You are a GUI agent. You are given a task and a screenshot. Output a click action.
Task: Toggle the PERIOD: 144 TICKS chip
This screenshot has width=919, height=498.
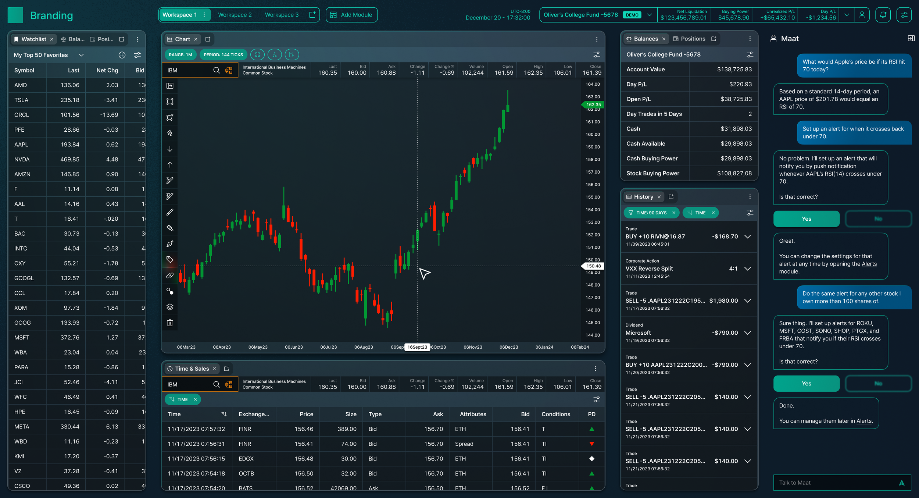click(x=223, y=55)
